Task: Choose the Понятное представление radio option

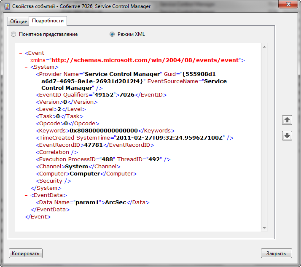Action: (x=14, y=34)
